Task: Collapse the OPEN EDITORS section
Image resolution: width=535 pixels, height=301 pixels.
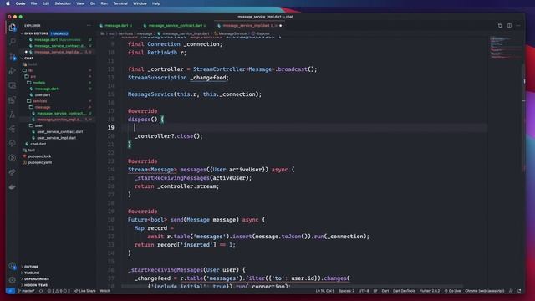Action: (36, 33)
